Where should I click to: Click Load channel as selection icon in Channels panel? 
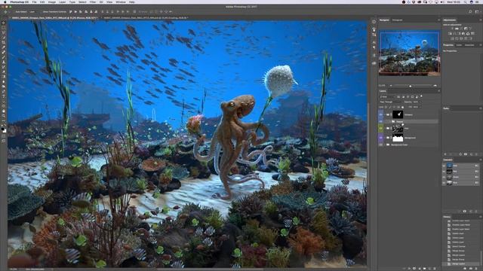(460, 212)
